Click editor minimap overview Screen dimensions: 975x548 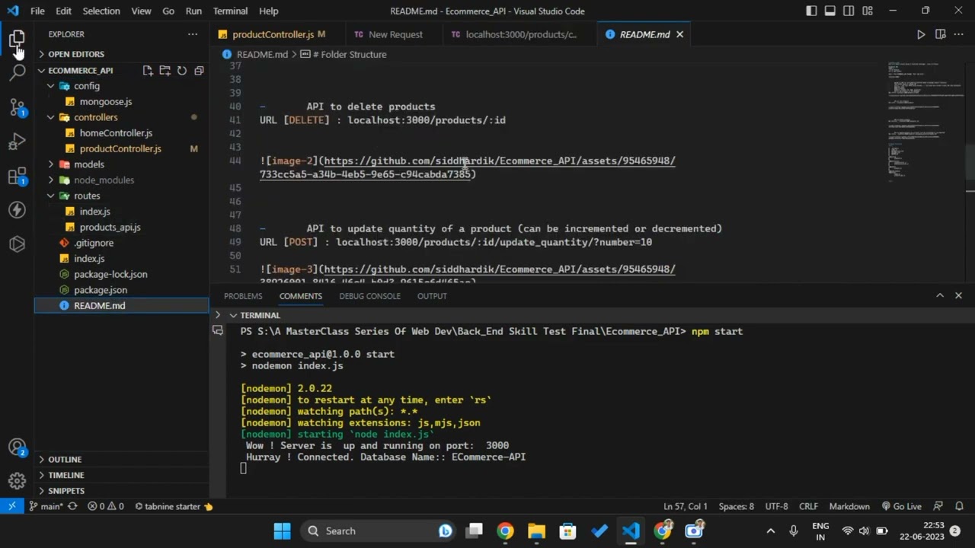(925, 122)
